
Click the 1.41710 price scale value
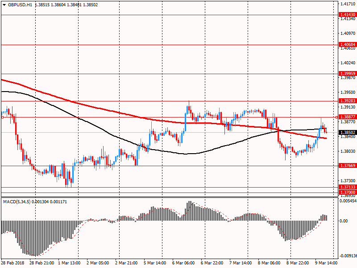(348, 4)
